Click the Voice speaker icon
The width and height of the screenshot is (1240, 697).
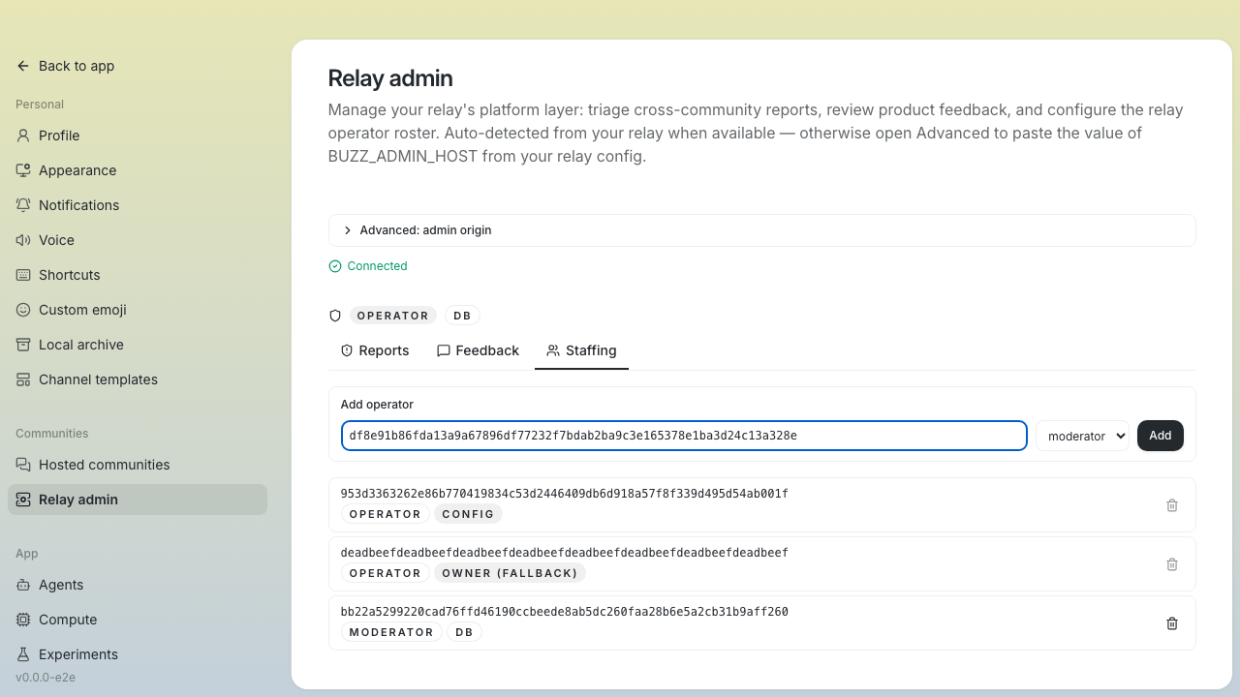23,240
